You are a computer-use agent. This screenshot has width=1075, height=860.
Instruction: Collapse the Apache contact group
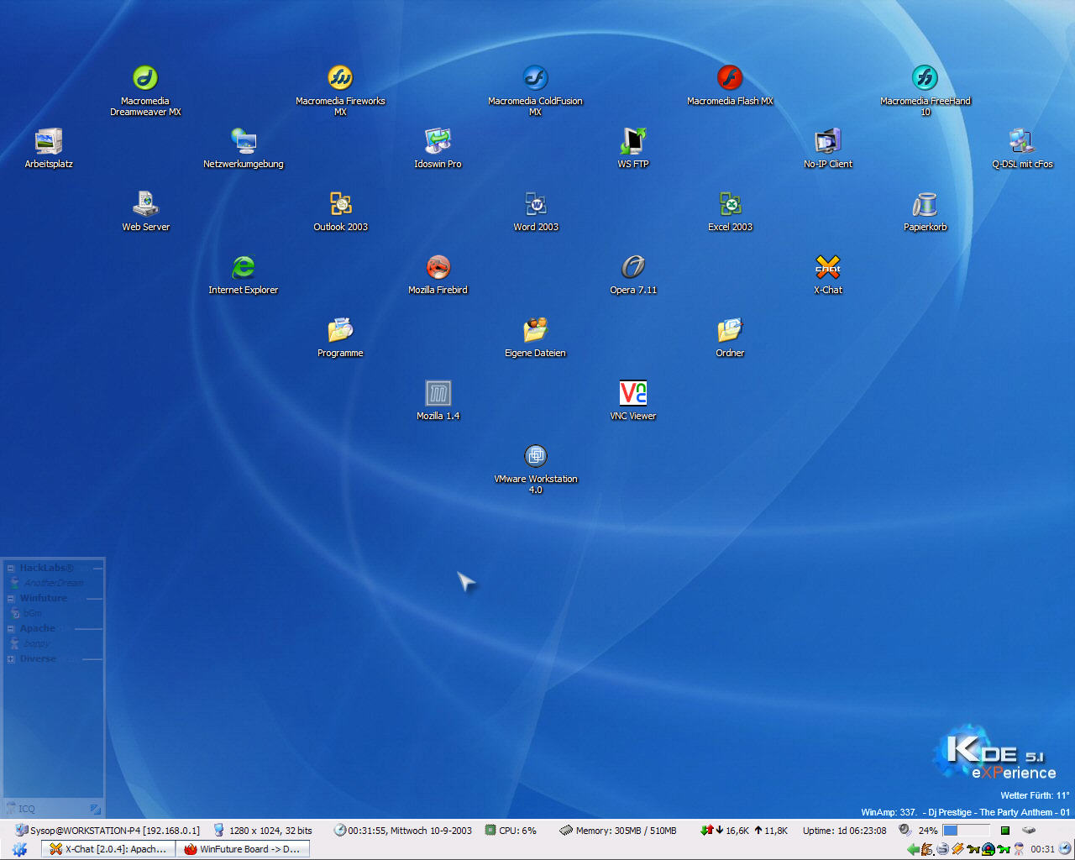[x=11, y=629]
